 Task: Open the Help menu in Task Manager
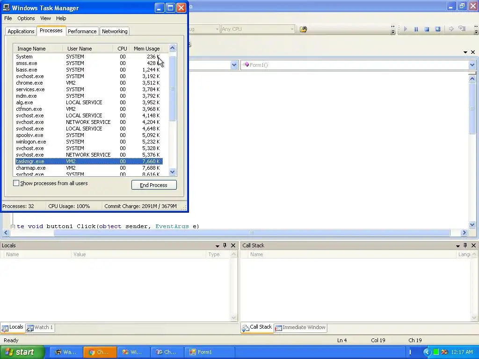tap(61, 18)
